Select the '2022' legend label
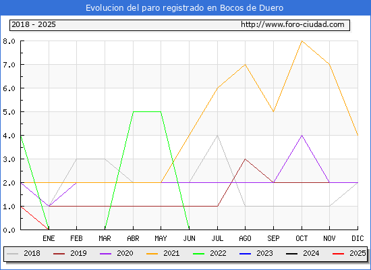371x270 pixels. pyautogui.click(x=218, y=253)
